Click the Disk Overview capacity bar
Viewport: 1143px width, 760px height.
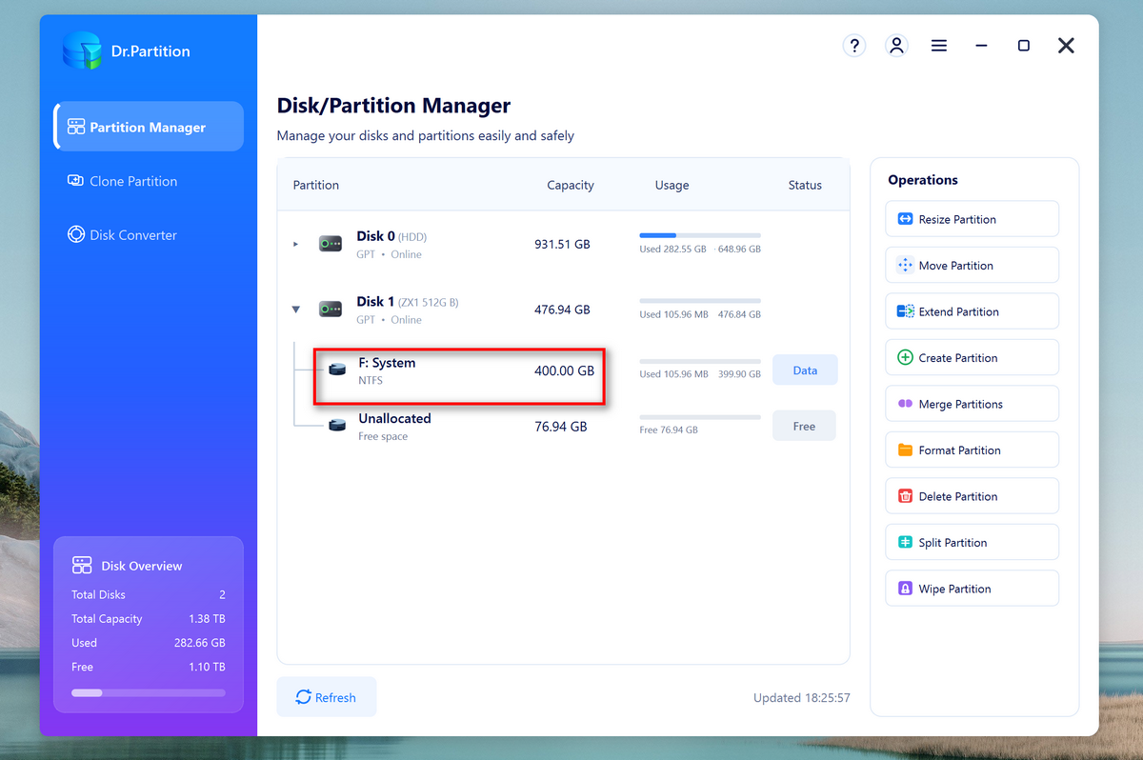[149, 692]
